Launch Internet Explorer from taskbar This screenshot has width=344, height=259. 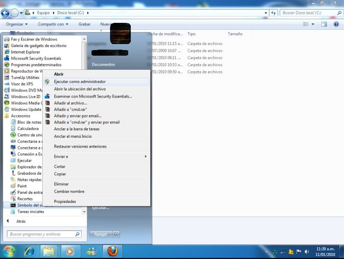[29, 252]
